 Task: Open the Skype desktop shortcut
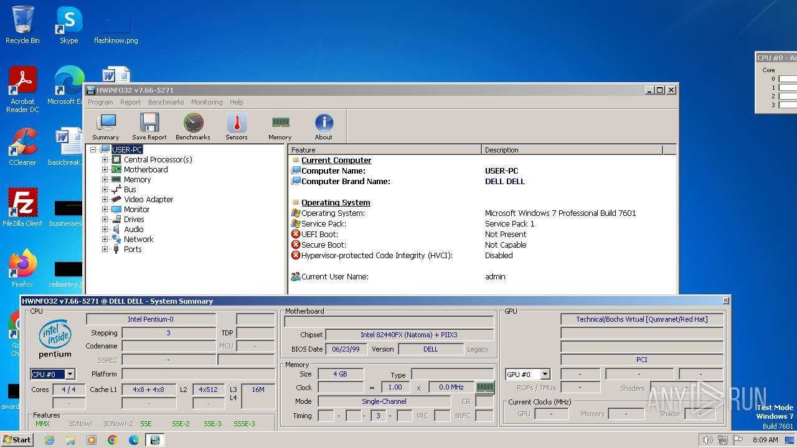pos(68,25)
